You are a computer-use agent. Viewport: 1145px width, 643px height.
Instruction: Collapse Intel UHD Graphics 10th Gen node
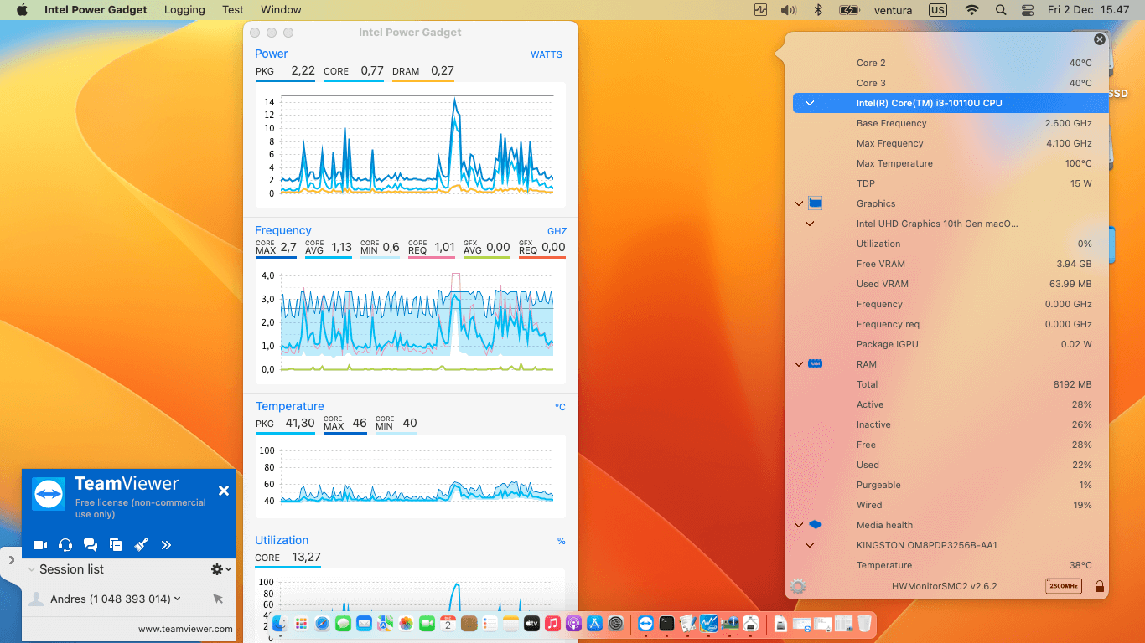point(810,224)
